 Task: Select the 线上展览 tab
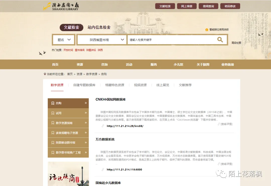163,85
